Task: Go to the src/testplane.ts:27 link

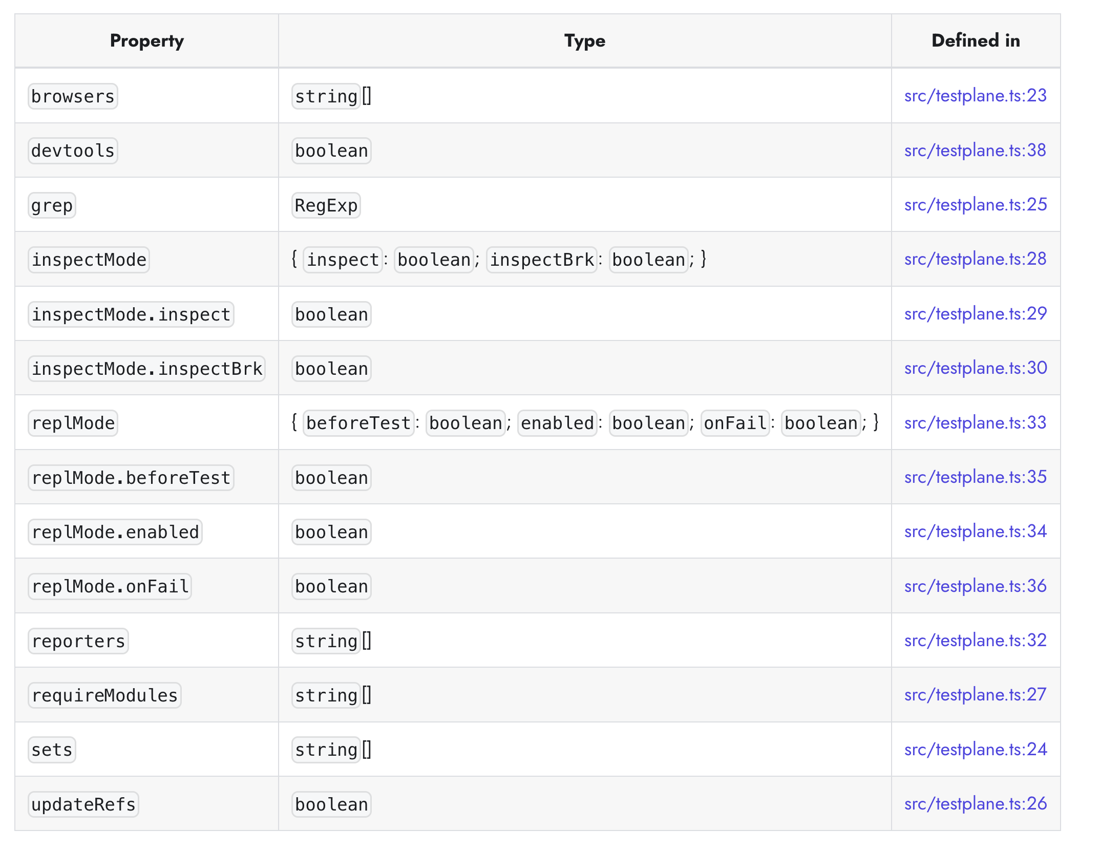Action: click(975, 695)
